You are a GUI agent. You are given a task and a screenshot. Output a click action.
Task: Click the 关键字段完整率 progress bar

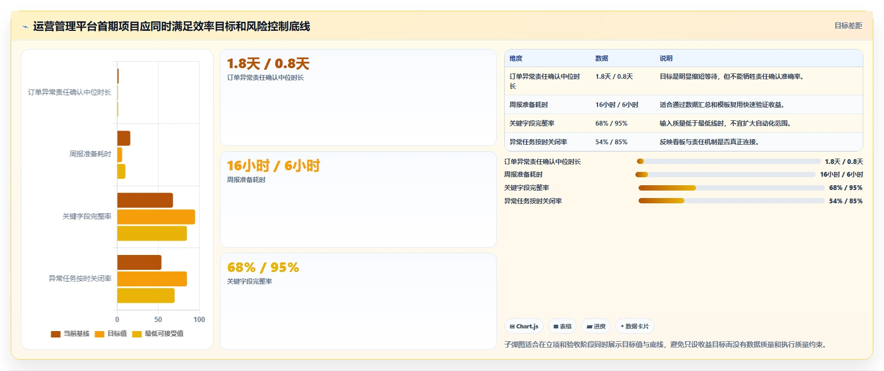tap(731, 188)
